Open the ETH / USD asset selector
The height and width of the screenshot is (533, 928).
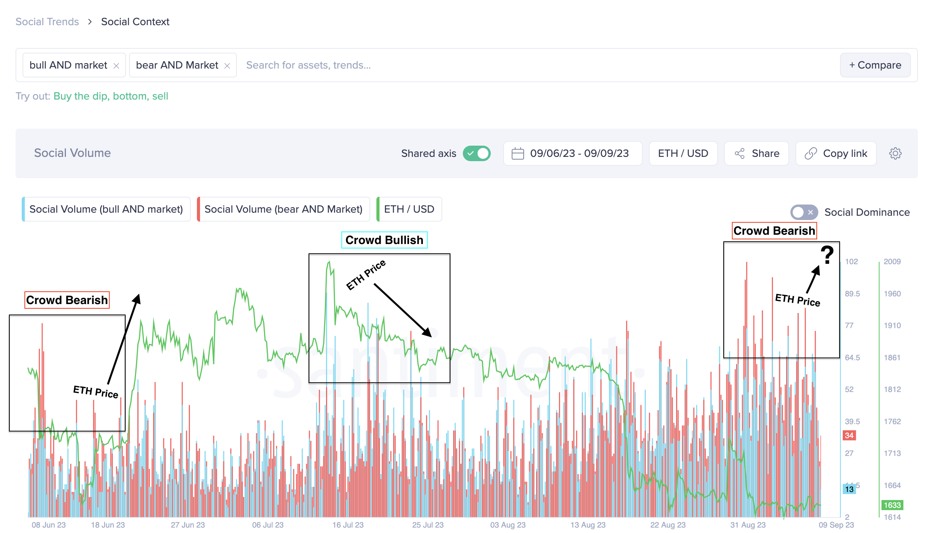[x=683, y=153]
